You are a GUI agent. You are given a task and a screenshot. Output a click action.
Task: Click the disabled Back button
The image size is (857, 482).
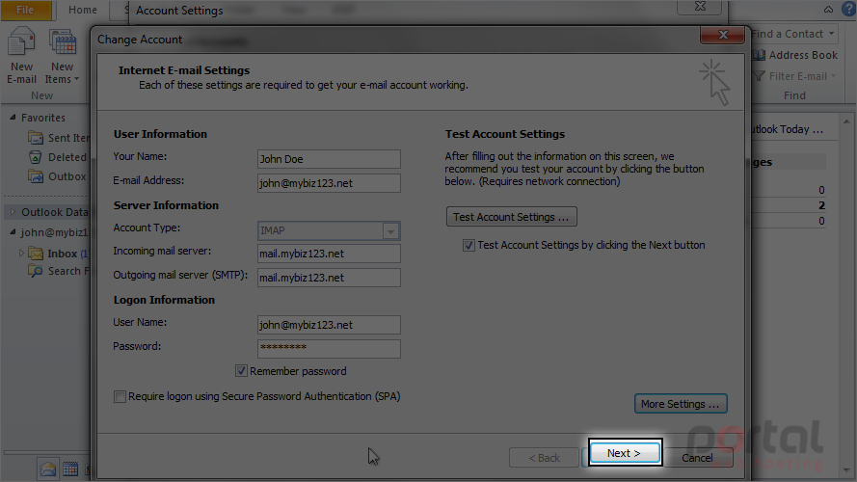(x=544, y=458)
